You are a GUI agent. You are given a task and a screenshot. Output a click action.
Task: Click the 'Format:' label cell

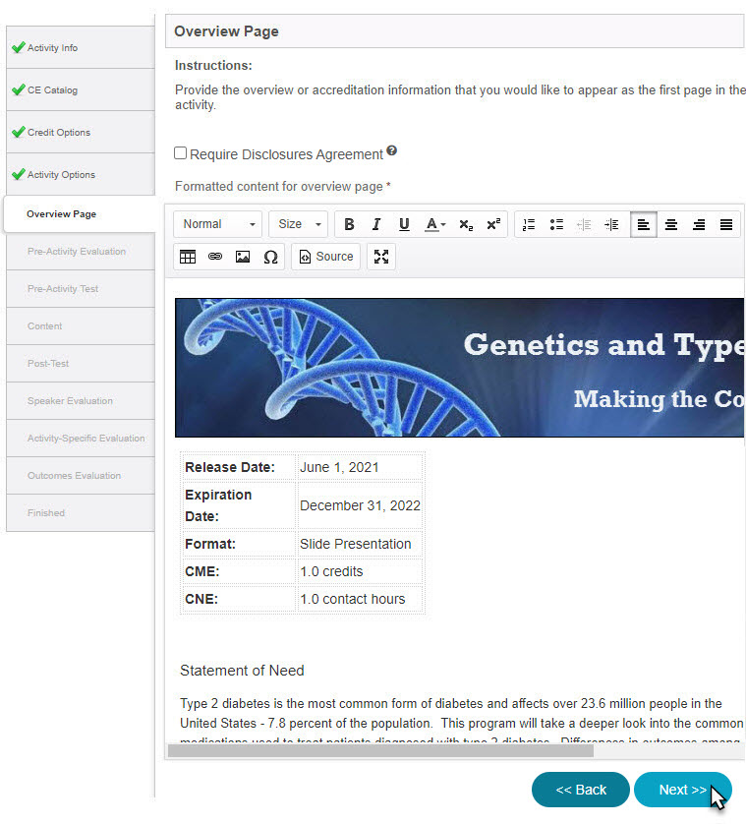point(239,544)
